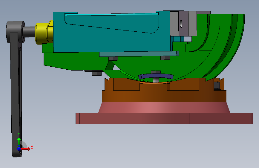Screen dimensions: 259x168
Task: Select the pink conical pedestal
Action: pyautogui.click(x=164, y=108)
